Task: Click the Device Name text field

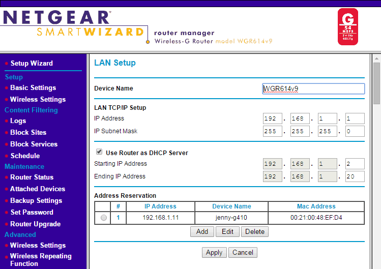Action: click(x=313, y=88)
